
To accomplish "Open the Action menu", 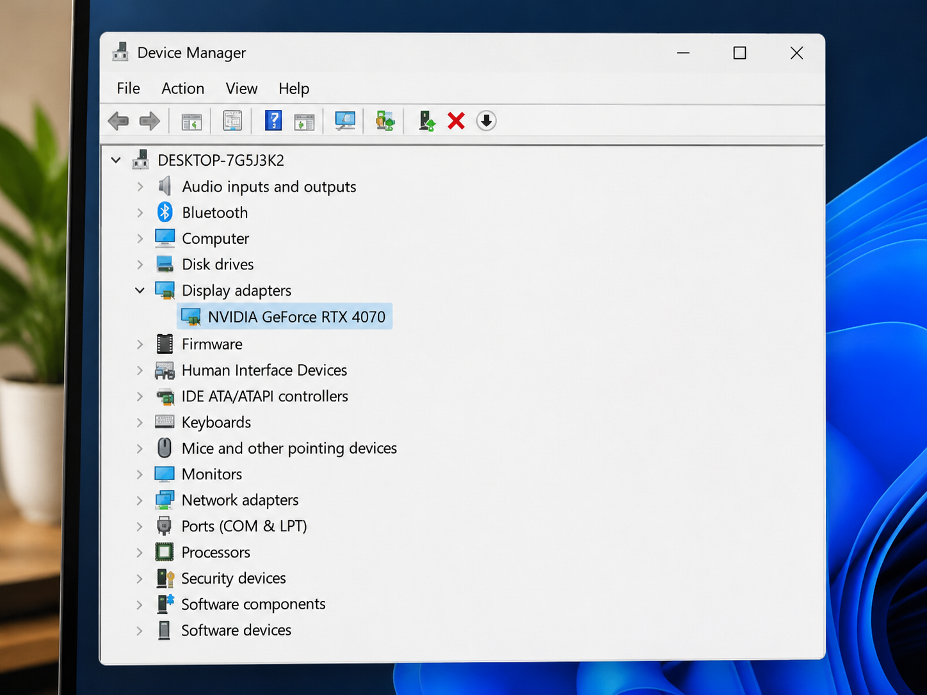I will coord(183,88).
